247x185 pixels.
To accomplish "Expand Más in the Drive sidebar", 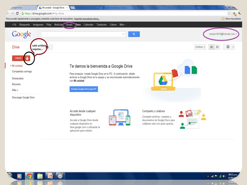I will 15,90.
